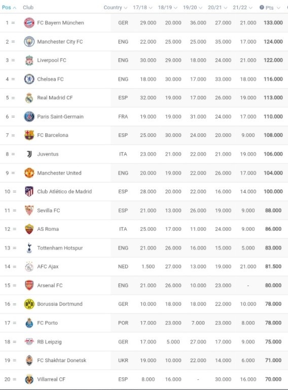Click the Juventus logo icon
Viewport: 288px width, 390px height.
[29, 154]
